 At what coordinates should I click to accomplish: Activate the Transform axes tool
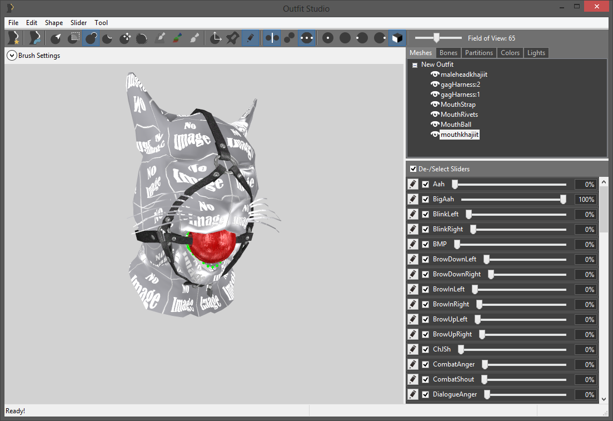(x=216, y=38)
